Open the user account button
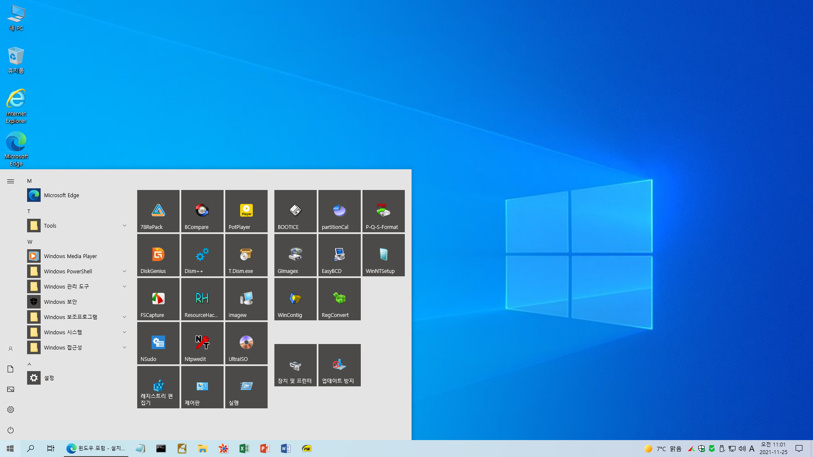The height and width of the screenshot is (457, 813). coord(11,349)
